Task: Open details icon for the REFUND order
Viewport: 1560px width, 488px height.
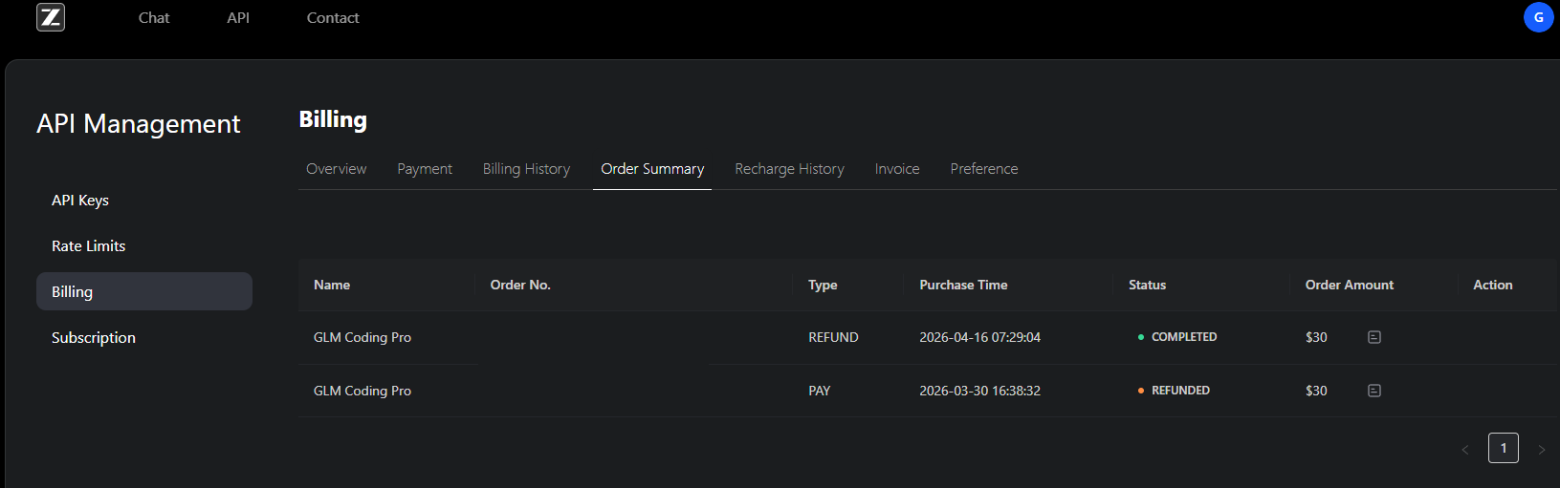Action: pyautogui.click(x=1374, y=337)
